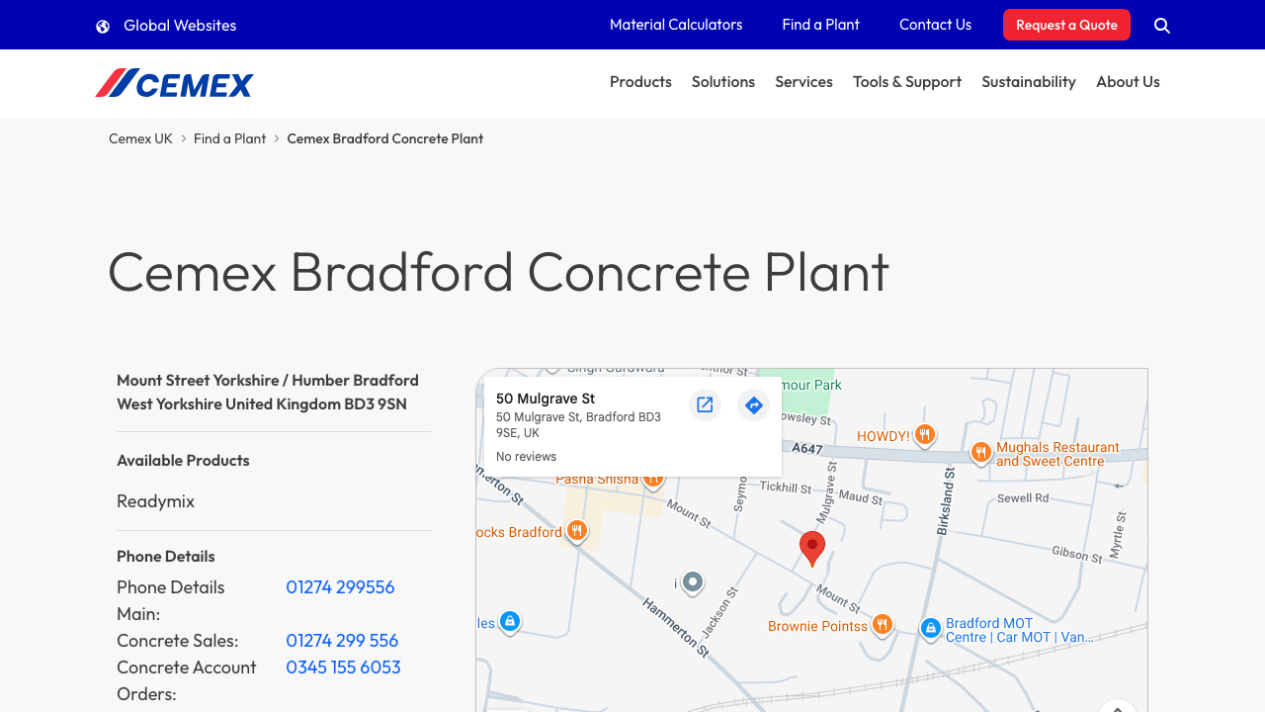Click the search magnifier icon
Image resolution: width=1265 pixels, height=712 pixels.
[x=1161, y=25]
